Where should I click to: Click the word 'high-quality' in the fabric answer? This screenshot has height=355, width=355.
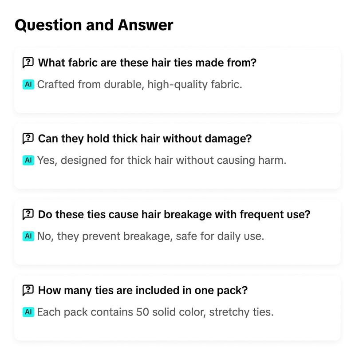[x=177, y=85]
